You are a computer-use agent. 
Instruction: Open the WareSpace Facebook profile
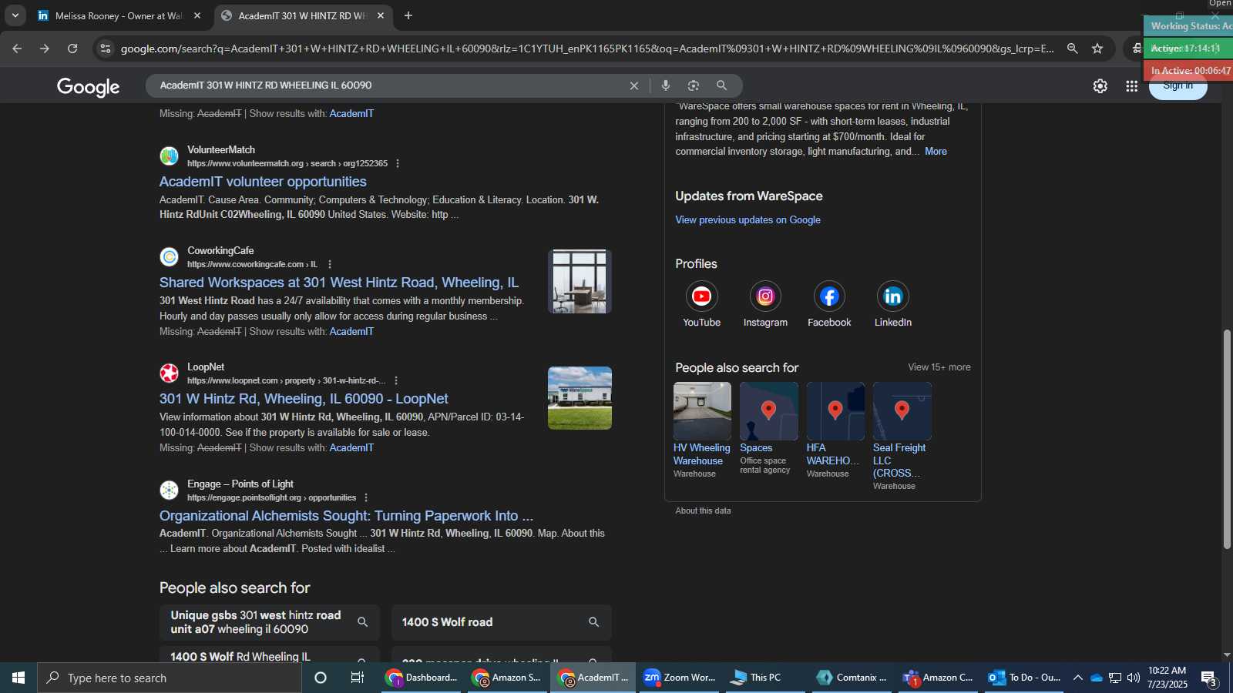coord(829,305)
